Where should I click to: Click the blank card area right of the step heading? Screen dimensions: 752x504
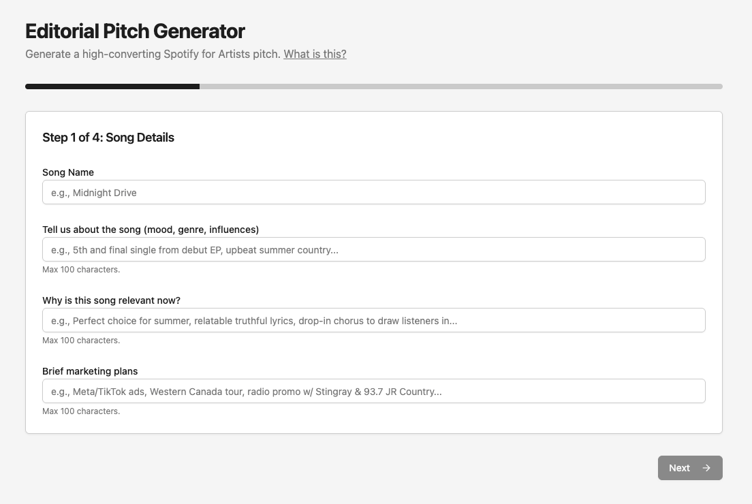pos(443,138)
